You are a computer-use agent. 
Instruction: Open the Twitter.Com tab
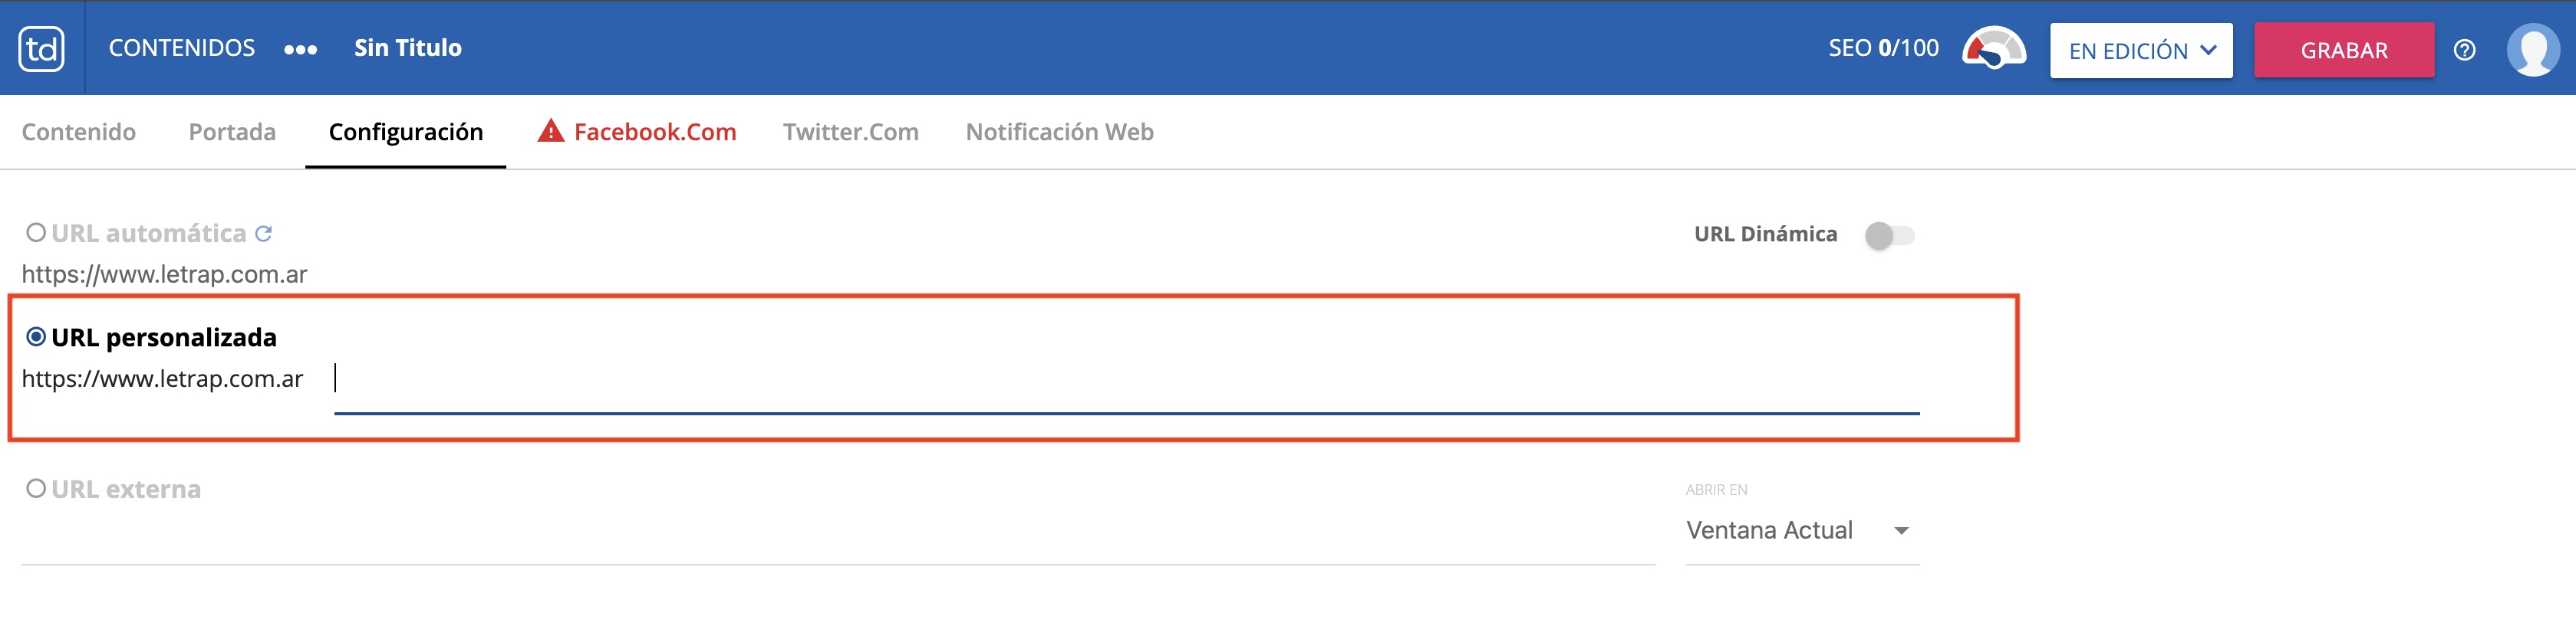850,132
